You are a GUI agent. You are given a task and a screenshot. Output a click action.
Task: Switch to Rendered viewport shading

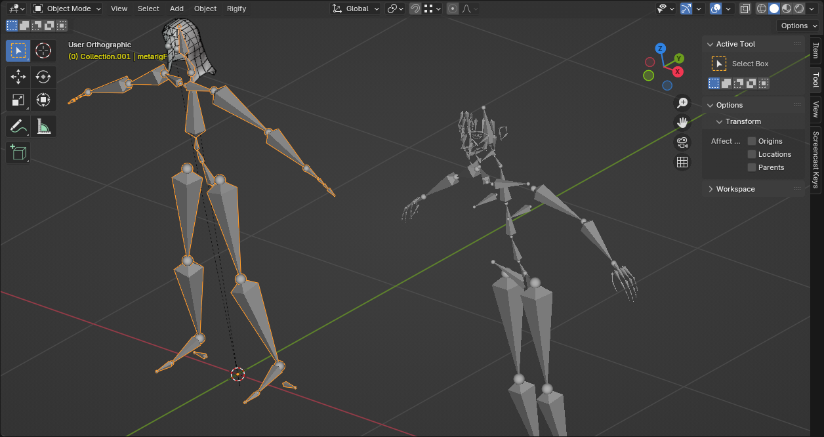799,9
